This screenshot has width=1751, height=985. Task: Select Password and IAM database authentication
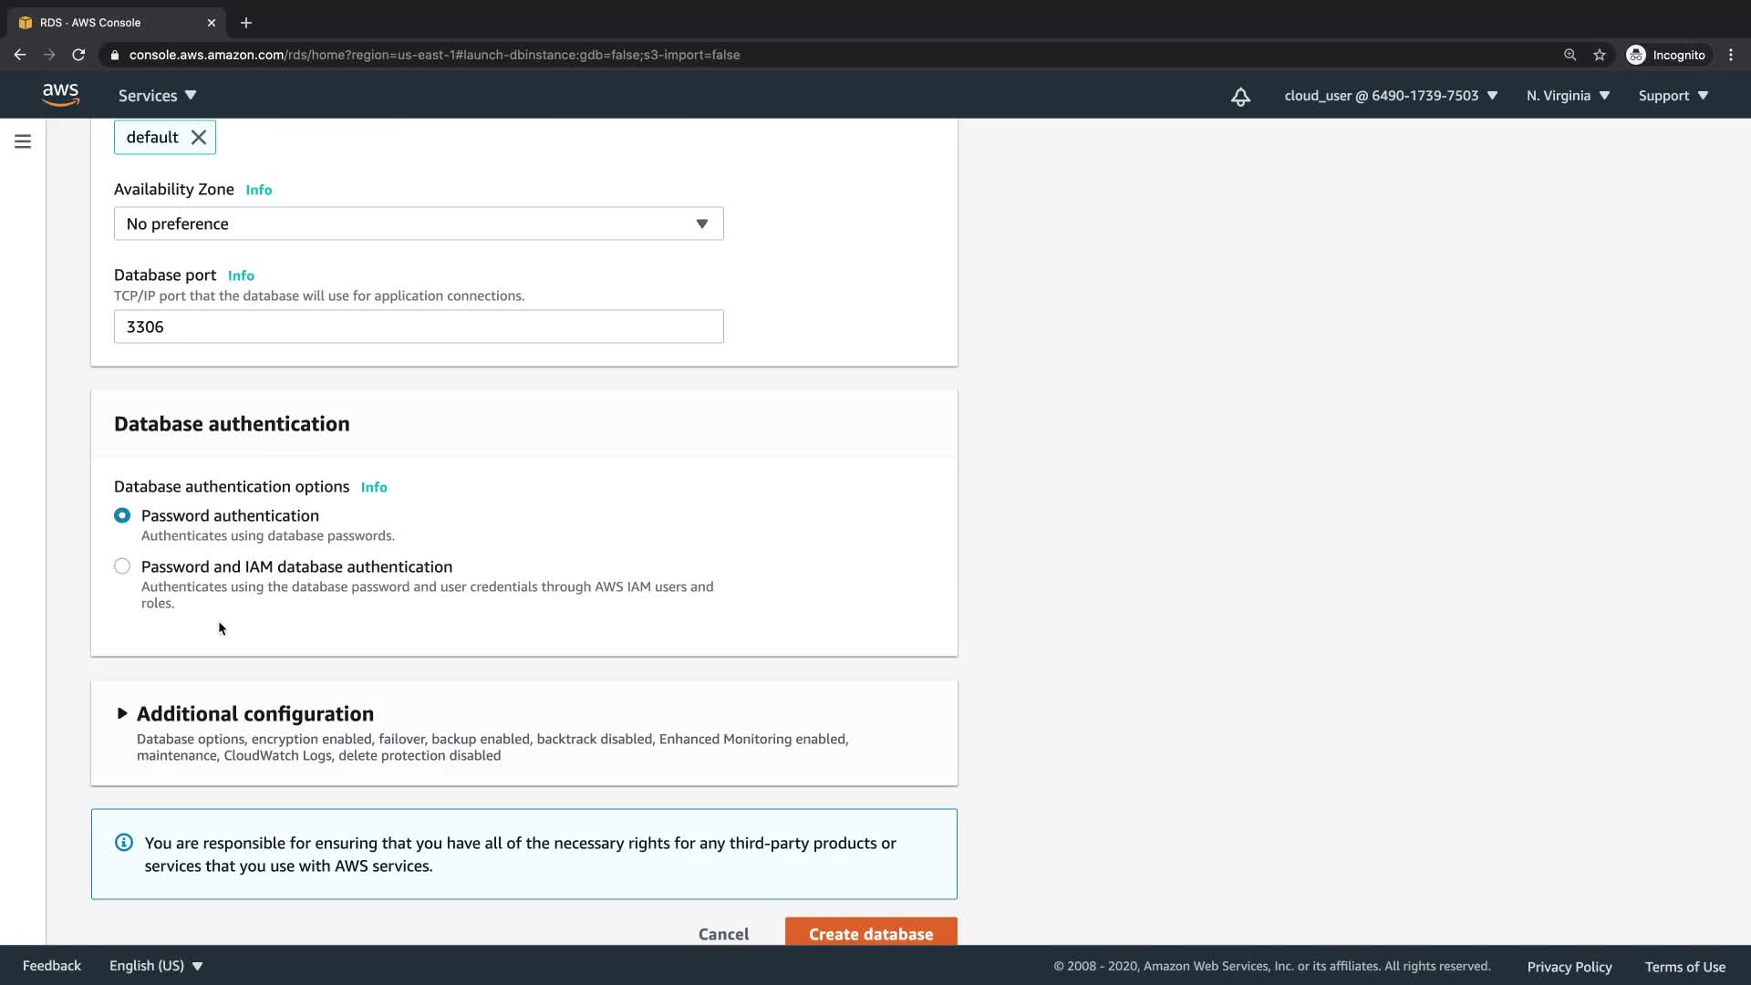122,566
